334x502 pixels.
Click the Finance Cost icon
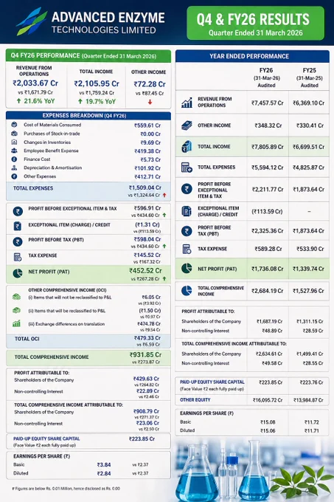click(x=14, y=159)
